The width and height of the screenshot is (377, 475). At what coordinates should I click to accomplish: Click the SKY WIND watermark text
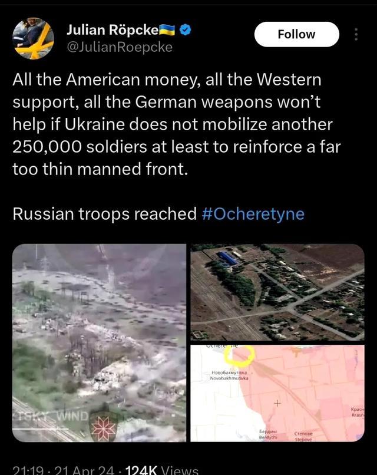(x=51, y=416)
